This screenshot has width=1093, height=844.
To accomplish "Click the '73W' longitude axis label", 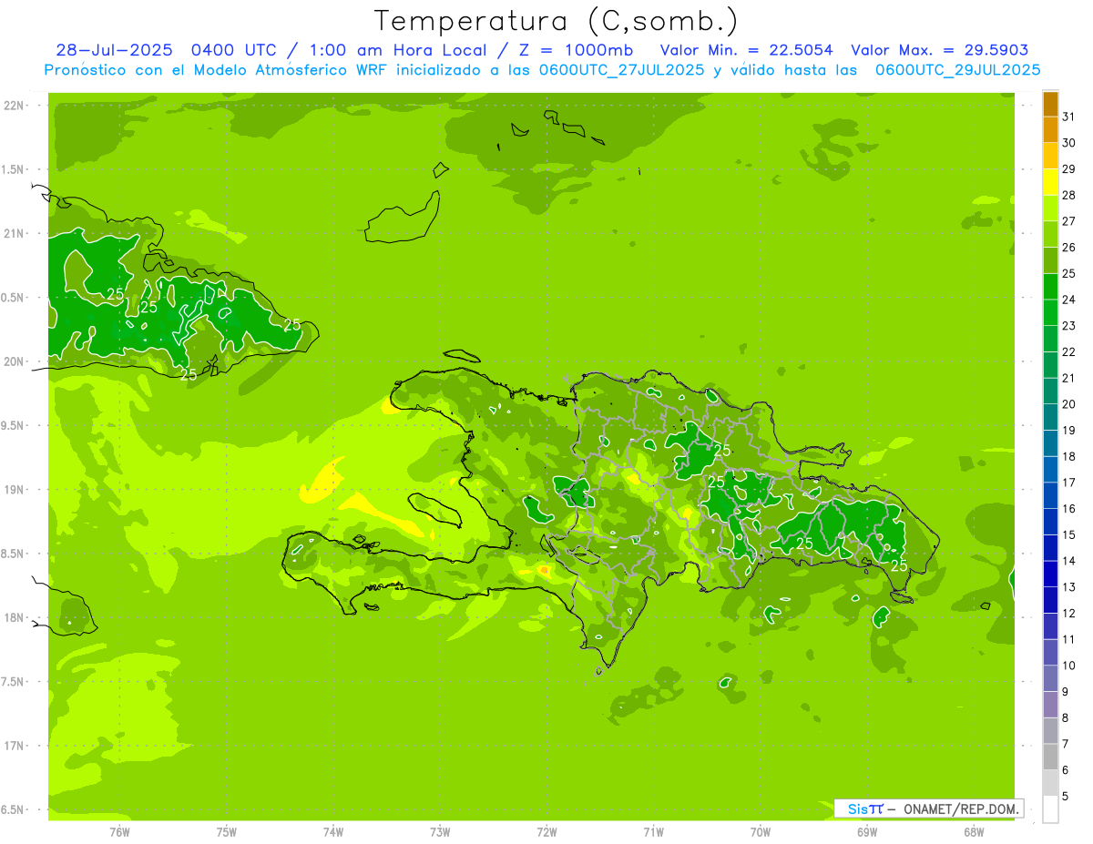I will coord(440,832).
